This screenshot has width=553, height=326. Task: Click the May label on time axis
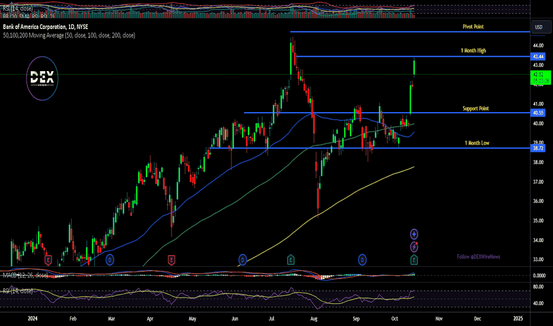192,319
